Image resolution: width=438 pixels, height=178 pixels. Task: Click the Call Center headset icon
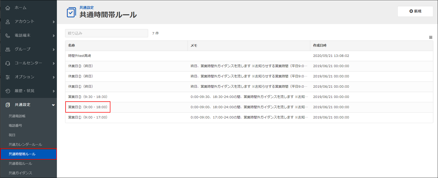8,63
